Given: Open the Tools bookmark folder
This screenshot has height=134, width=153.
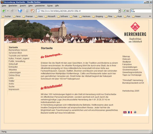Looking at the screenshot, I should 73,16.
